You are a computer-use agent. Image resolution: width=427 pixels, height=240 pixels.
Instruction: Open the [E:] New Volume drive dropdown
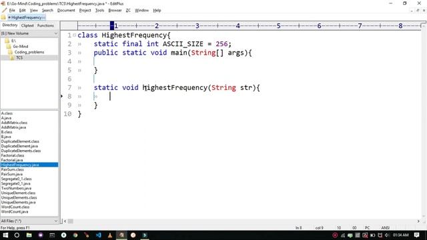pos(29,33)
